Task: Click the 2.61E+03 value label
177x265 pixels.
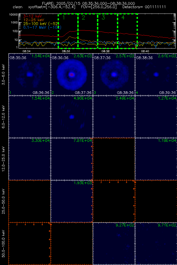Action: point(167,56)
